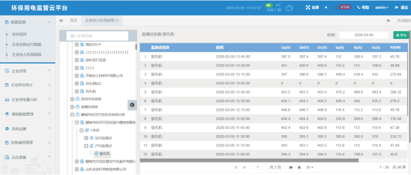This screenshot has height=175, width=411.
Task: Enter fullscreen with the 全屏 icon
Action: tap(308, 7)
